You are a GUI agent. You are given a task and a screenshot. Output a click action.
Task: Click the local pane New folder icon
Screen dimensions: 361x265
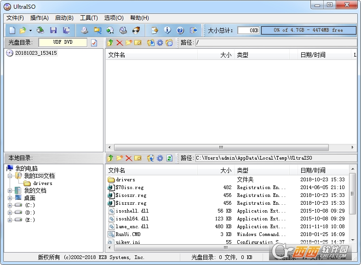[x=120, y=158]
